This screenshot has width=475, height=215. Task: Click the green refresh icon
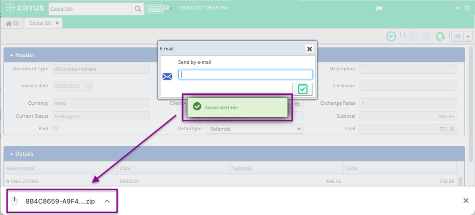click(x=440, y=36)
